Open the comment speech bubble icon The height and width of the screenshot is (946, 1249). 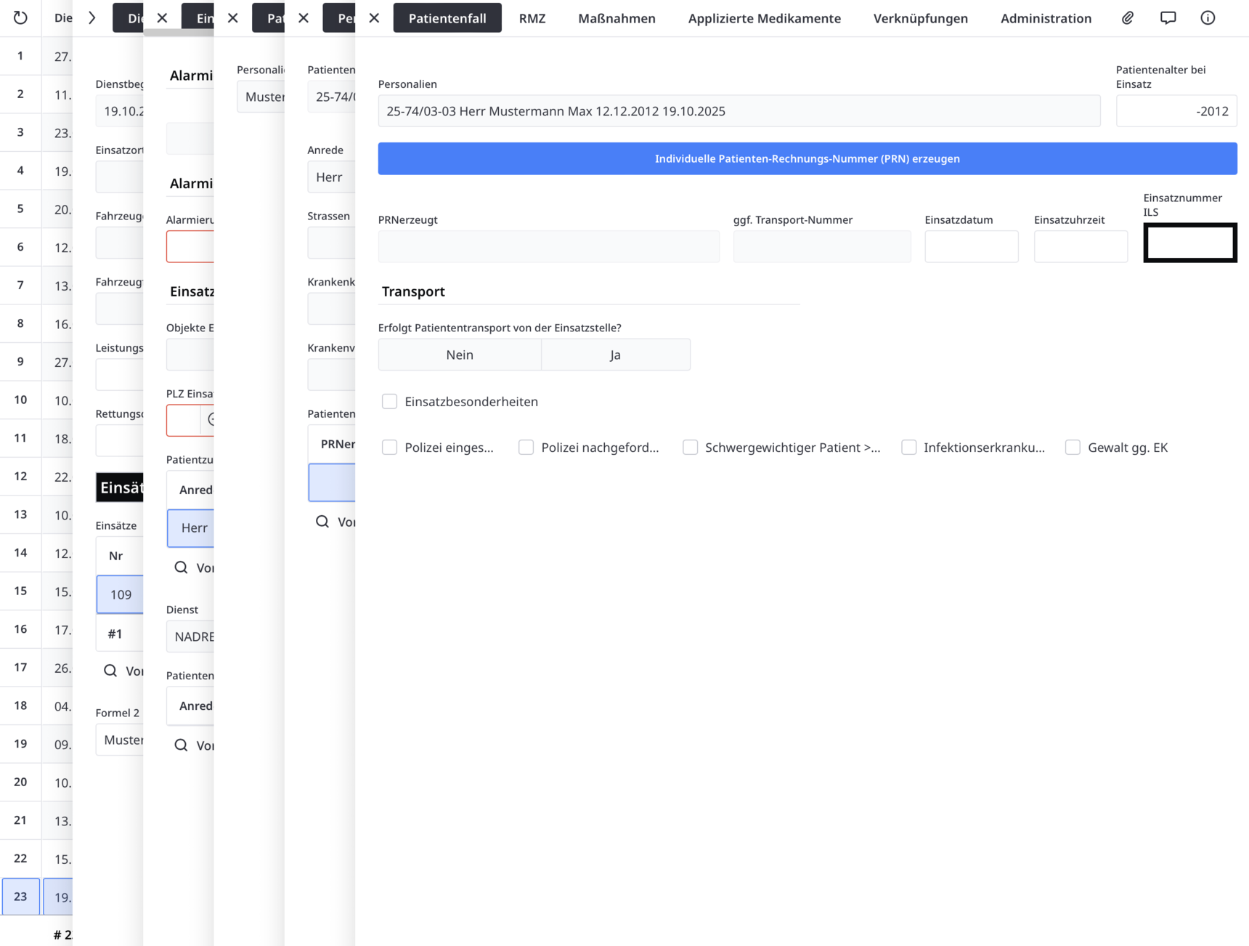(x=1168, y=18)
